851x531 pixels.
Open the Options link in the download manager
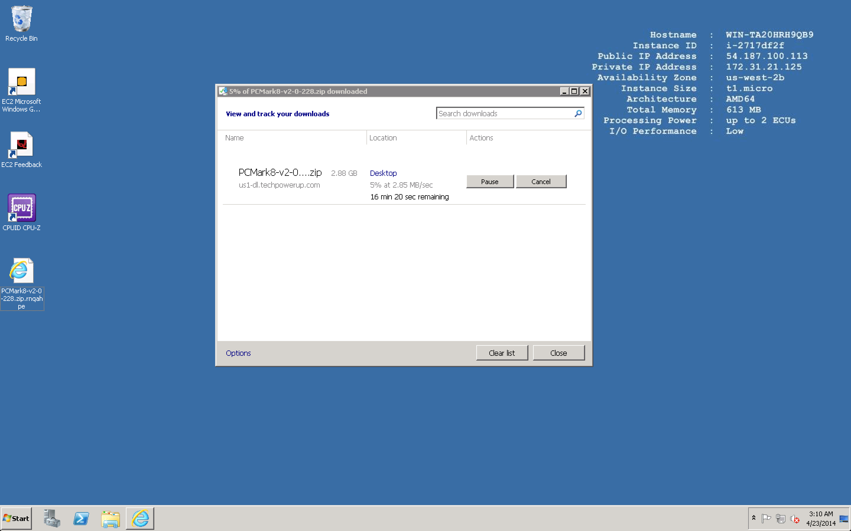(238, 353)
